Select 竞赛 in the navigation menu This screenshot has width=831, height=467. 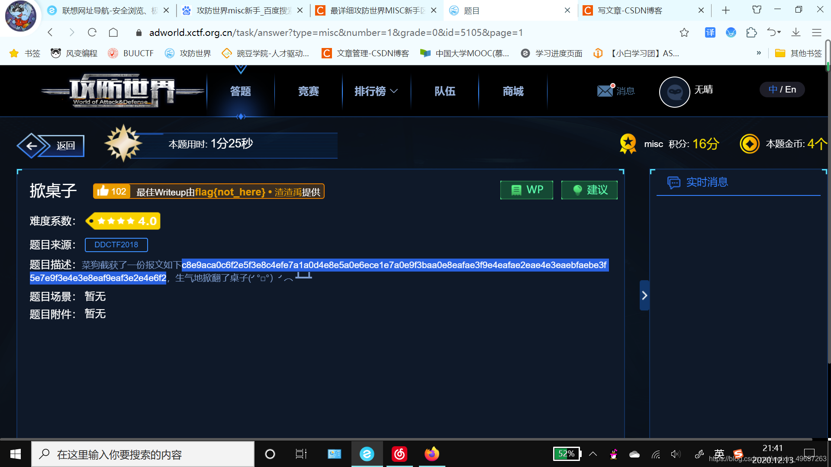[308, 91]
